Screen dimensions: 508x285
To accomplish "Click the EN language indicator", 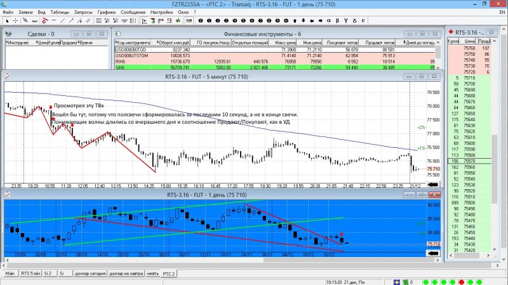I will pyautogui.click(x=502, y=12).
